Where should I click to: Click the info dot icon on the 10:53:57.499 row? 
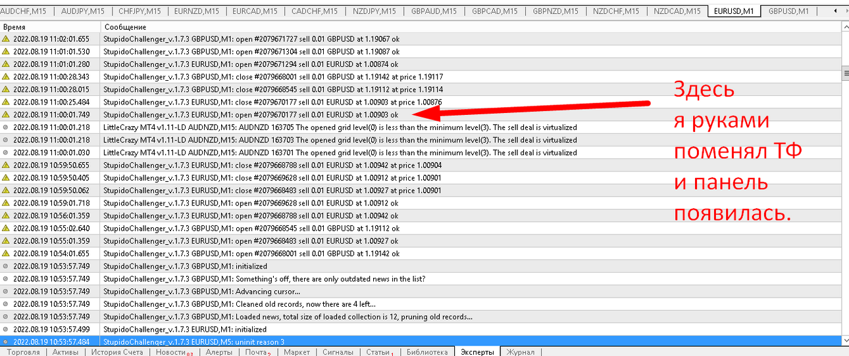click(6, 330)
